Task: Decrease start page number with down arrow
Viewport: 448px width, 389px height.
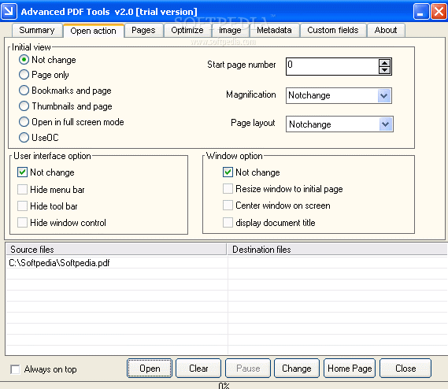Action: click(x=384, y=70)
